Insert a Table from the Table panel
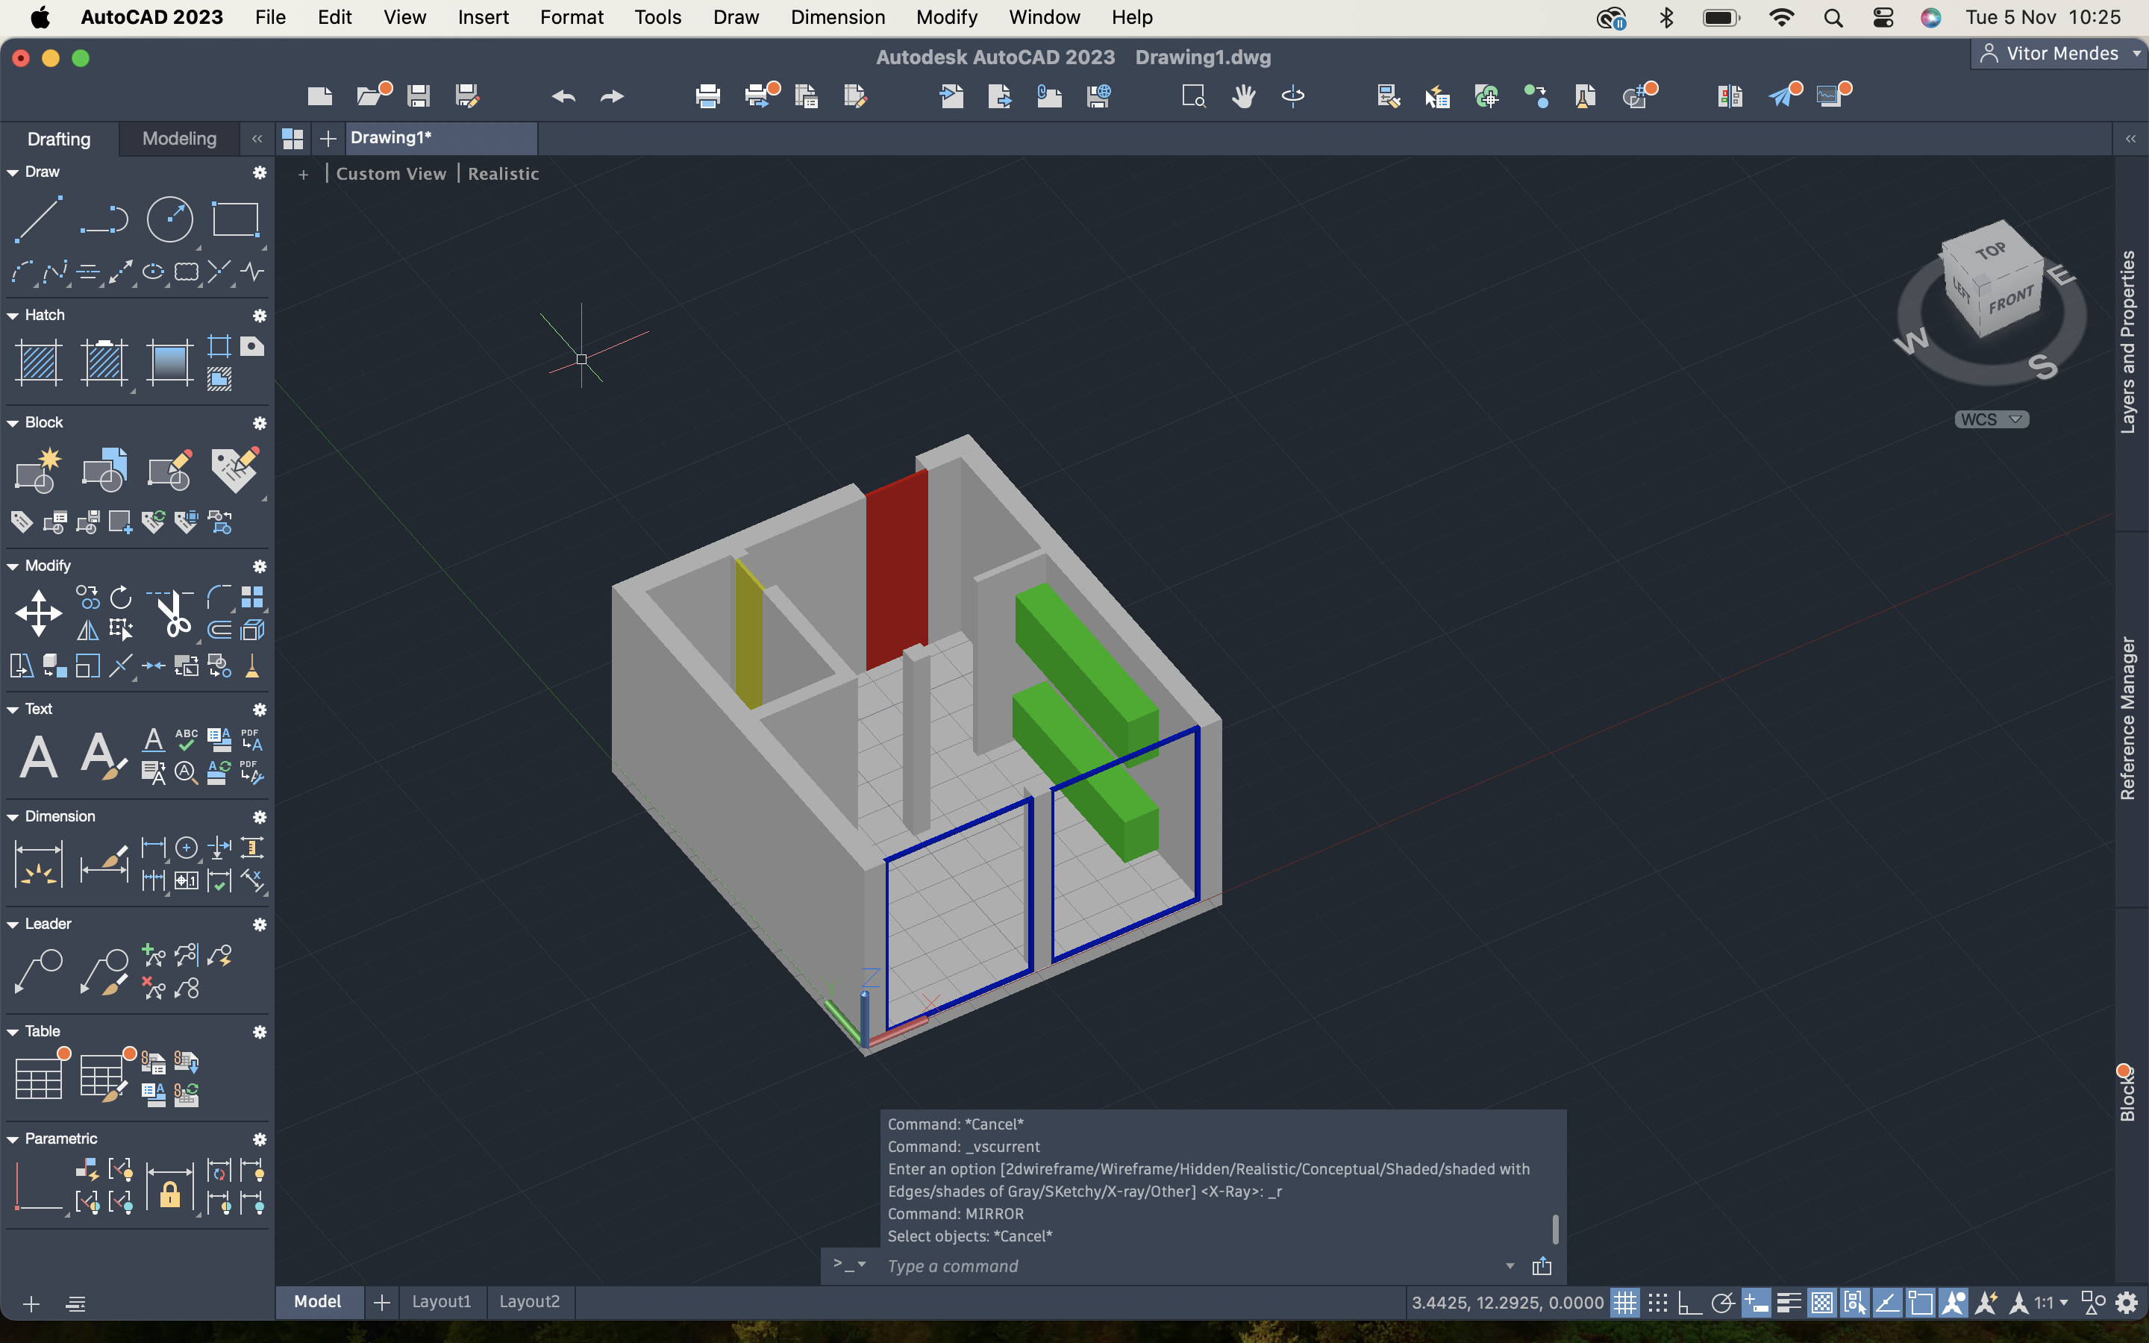Viewport: 2149px width, 1343px height. coord(40,1076)
